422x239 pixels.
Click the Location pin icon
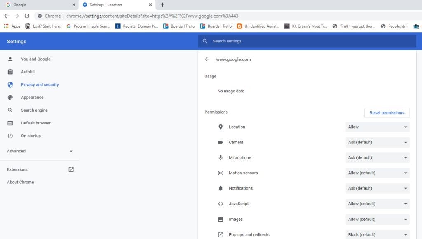[x=220, y=127]
